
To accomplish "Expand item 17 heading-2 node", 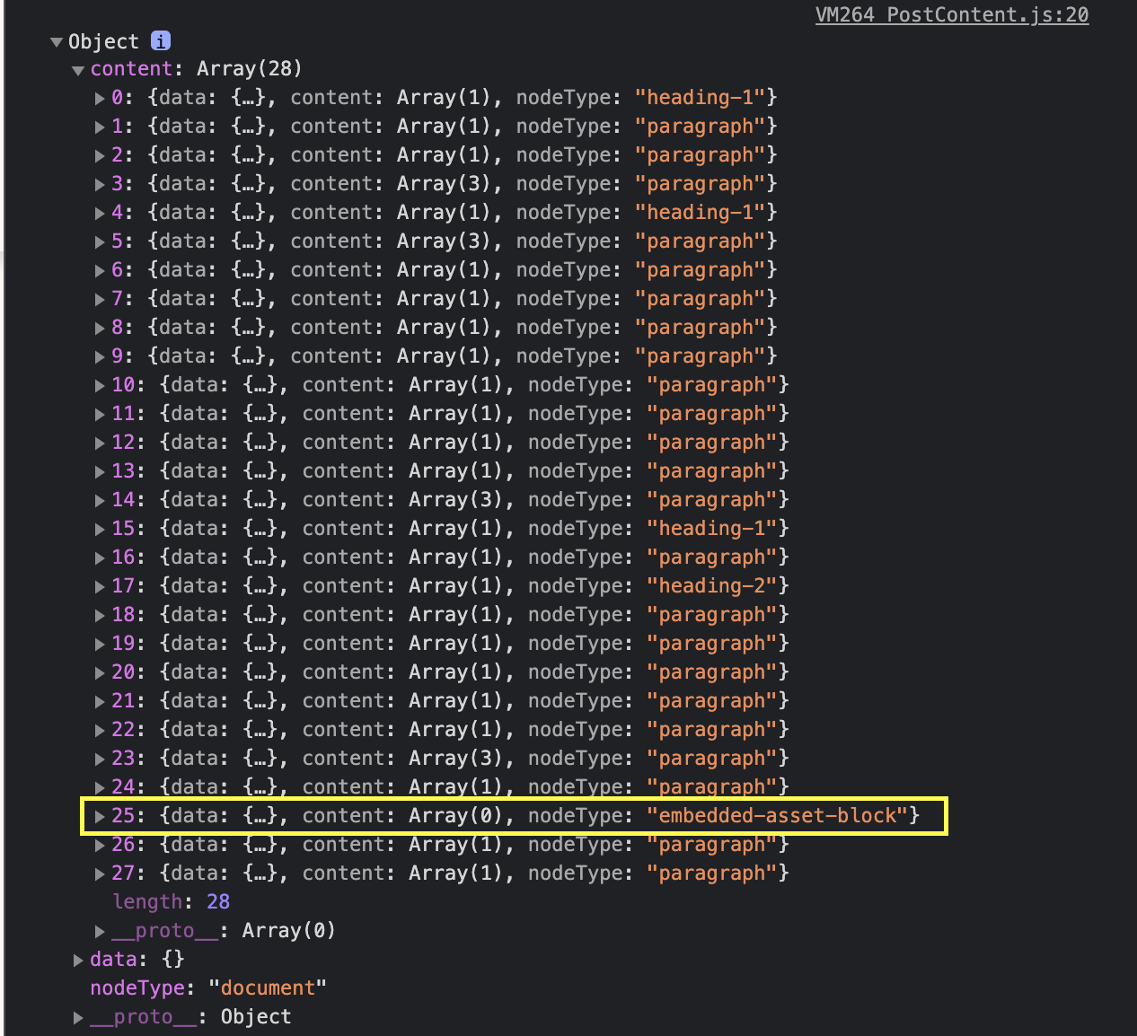I will (100, 586).
